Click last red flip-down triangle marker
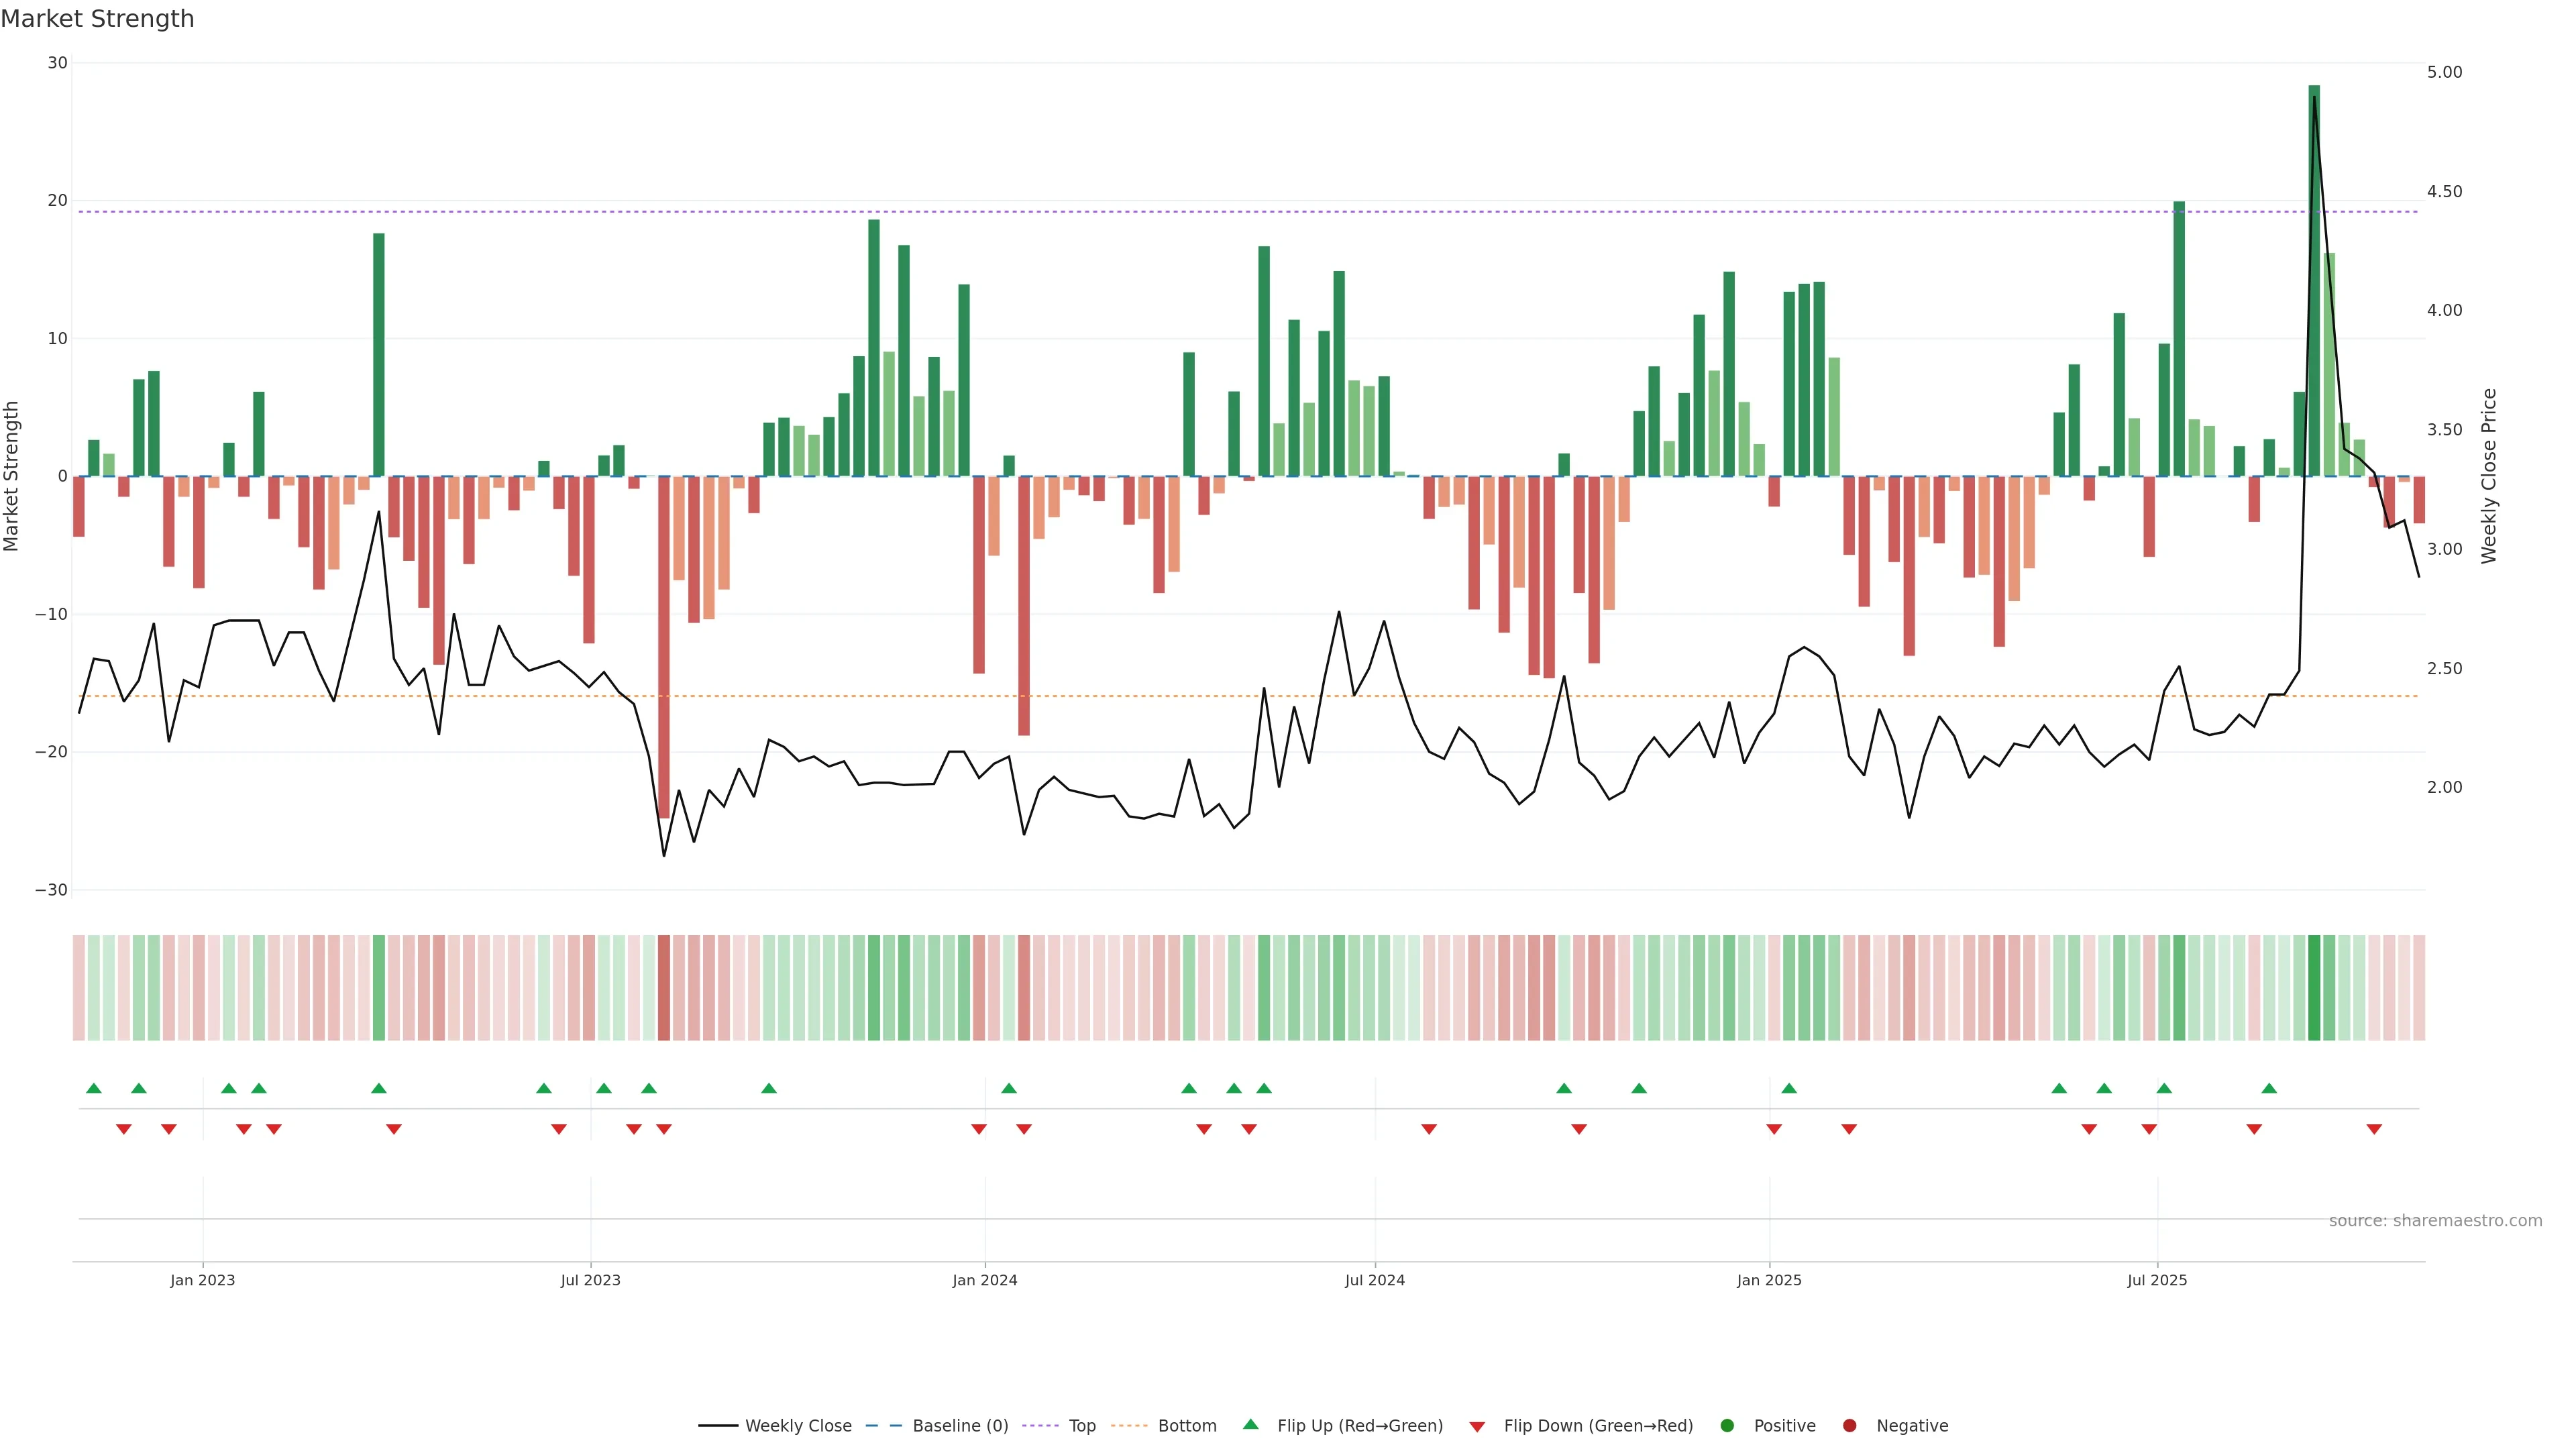The width and height of the screenshot is (2576, 1449). click(x=2374, y=1129)
